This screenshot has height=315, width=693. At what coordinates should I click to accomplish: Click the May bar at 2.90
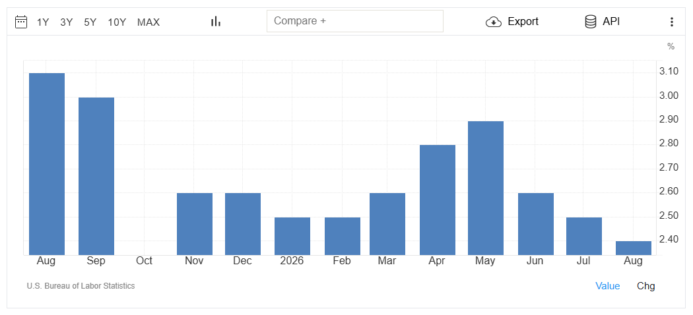point(486,188)
